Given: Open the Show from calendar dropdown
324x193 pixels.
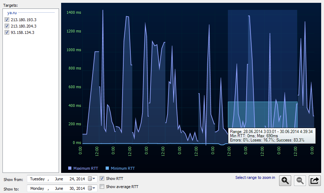Looking at the screenshot, I should pyautogui.click(x=92, y=179).
